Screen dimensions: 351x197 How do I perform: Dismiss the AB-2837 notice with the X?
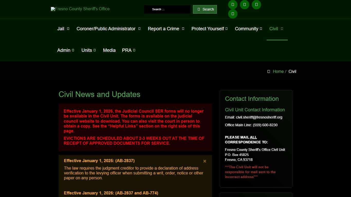pyautogui.click(x=205, y=161)
